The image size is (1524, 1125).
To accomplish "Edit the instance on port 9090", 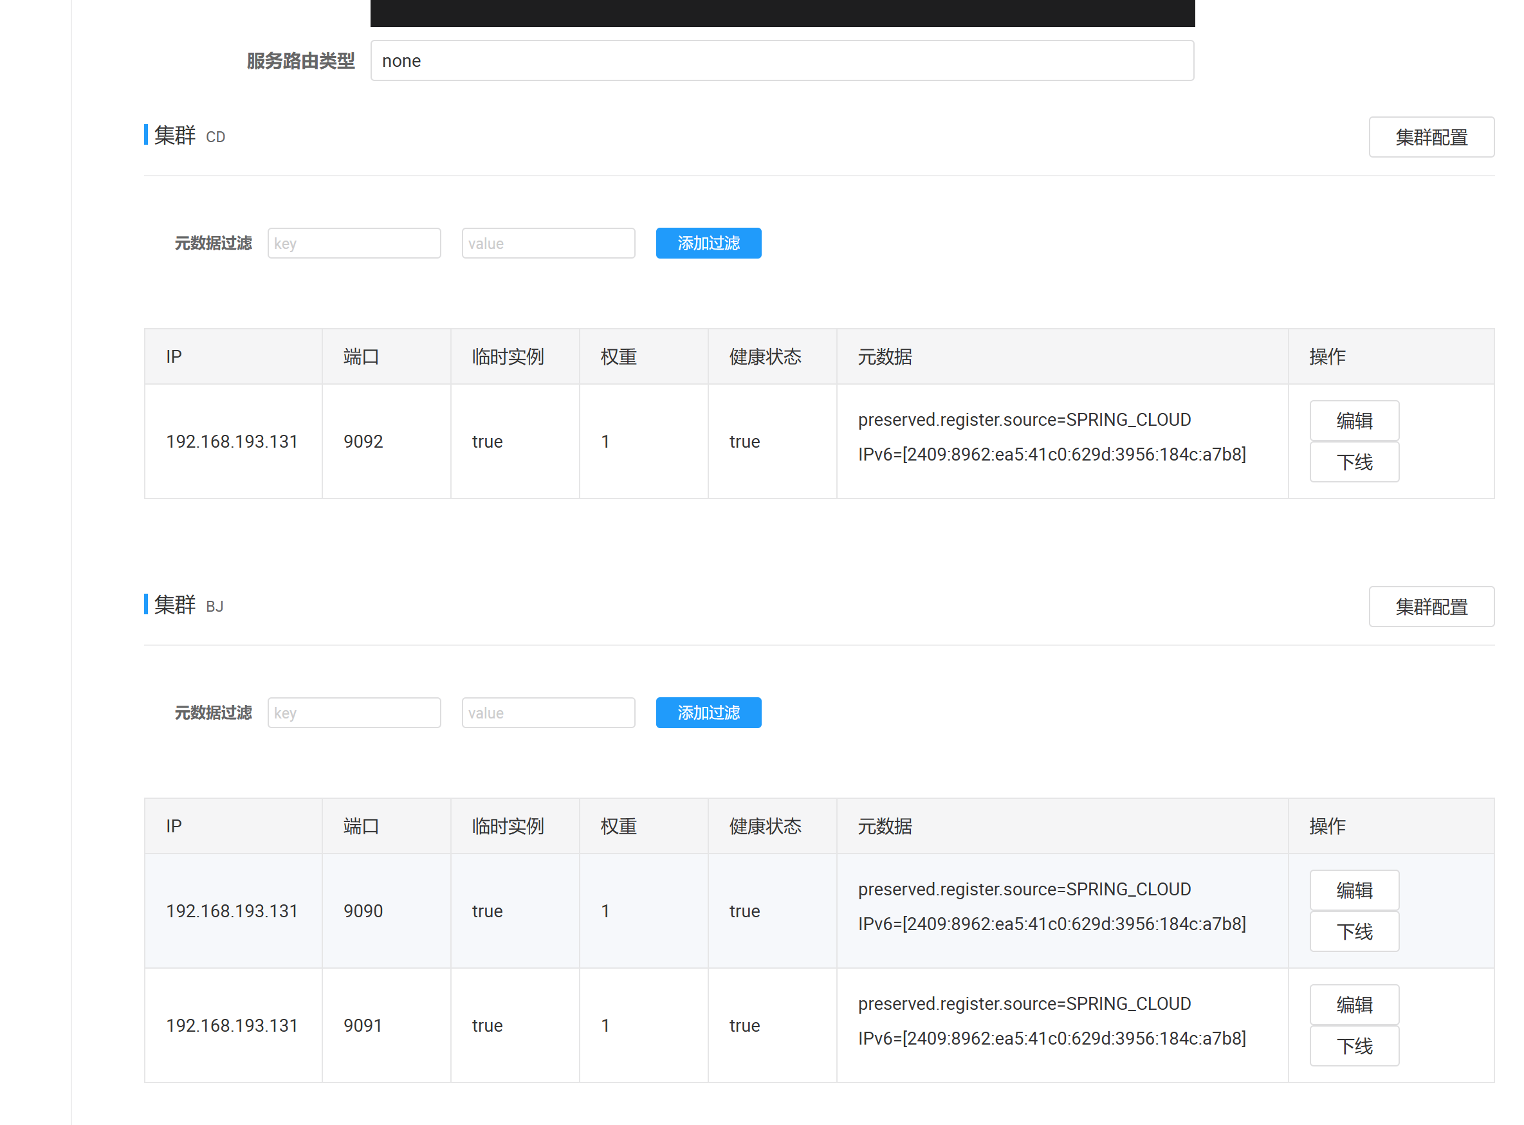I will coord(1354,890).
